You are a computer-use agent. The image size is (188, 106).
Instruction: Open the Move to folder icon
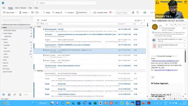point(37,12)
